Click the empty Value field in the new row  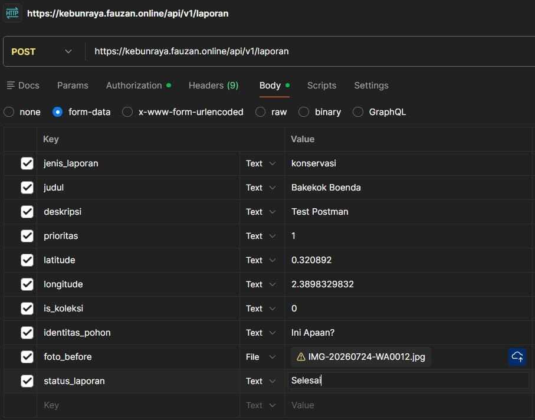coord(408,405)
